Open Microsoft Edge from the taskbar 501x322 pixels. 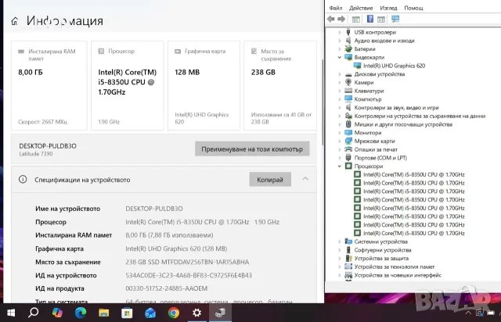[x=81, y=313]
